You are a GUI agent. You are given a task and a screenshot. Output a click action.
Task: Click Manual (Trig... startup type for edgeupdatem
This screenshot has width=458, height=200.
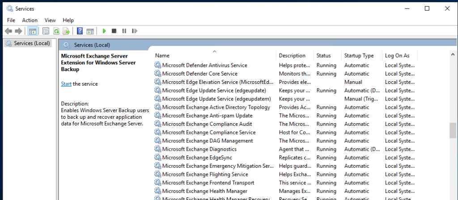pyautogui.click(x=361, y=99)
